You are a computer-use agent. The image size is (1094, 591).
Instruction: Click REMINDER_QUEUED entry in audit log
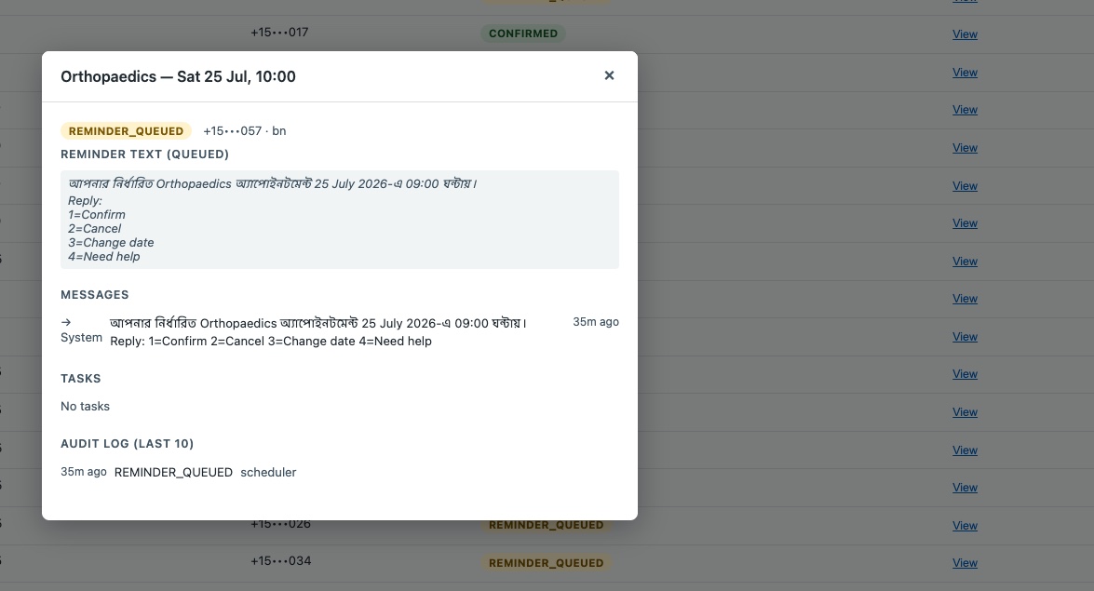point(174,473)
